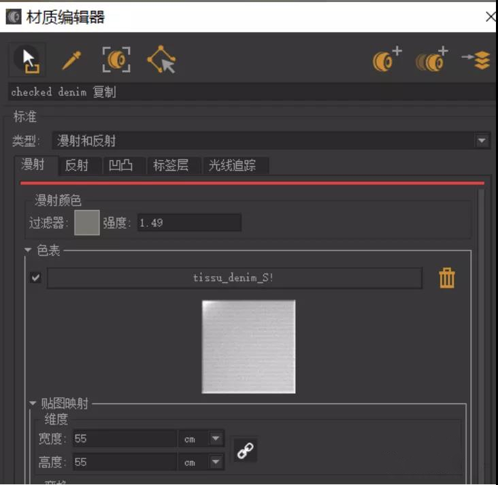Open the 过滤器 gray color swatch
This screenshot has height=485, width=498.
(87, 222)
